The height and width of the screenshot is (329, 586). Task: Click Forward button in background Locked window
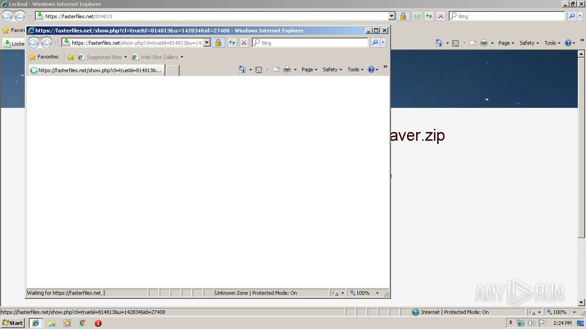click(20, 16)
